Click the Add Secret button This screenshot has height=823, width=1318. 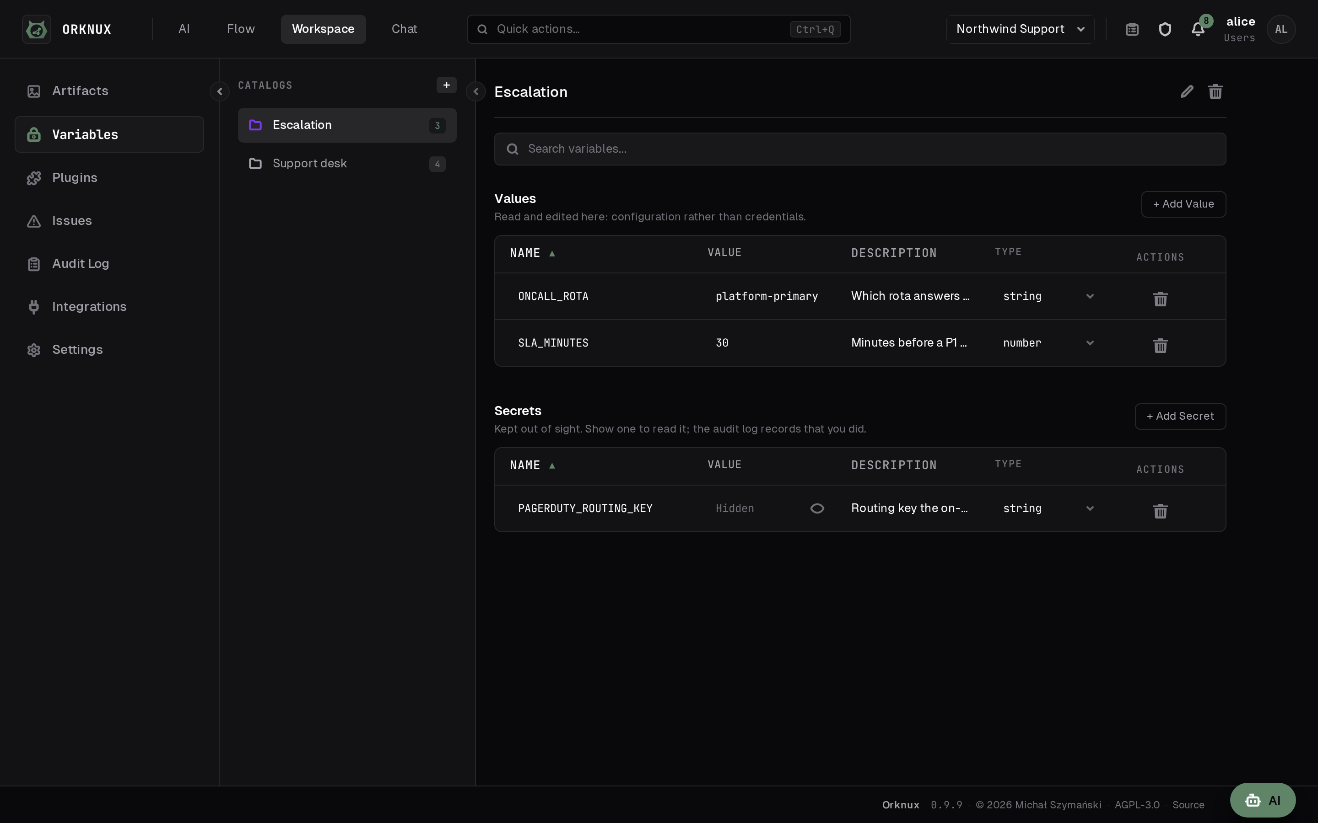(x=1180, y=417)
